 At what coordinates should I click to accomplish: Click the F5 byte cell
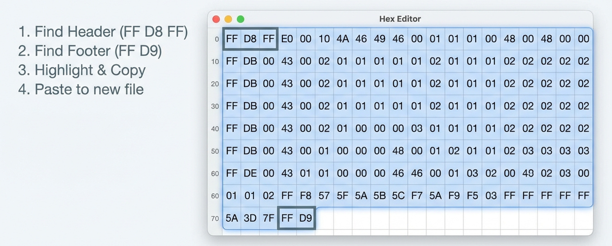pos(473,196)
